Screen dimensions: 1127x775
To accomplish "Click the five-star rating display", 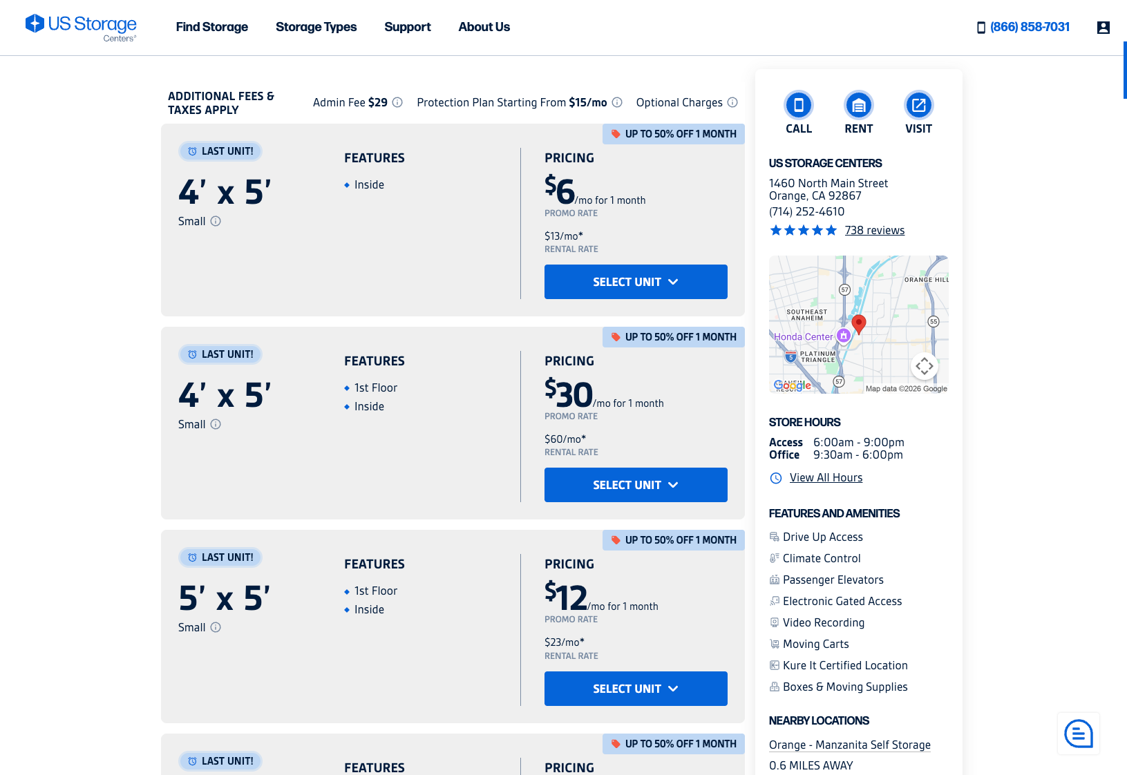I will [803, 230].
